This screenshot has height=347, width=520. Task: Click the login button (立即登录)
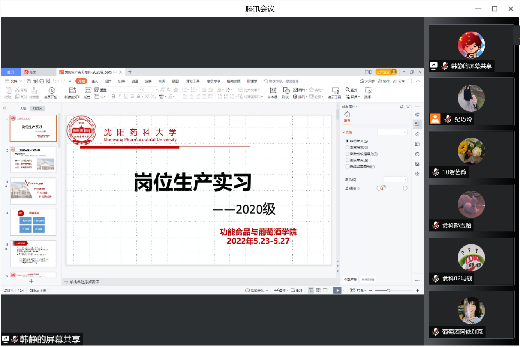(x=386, y=72)
